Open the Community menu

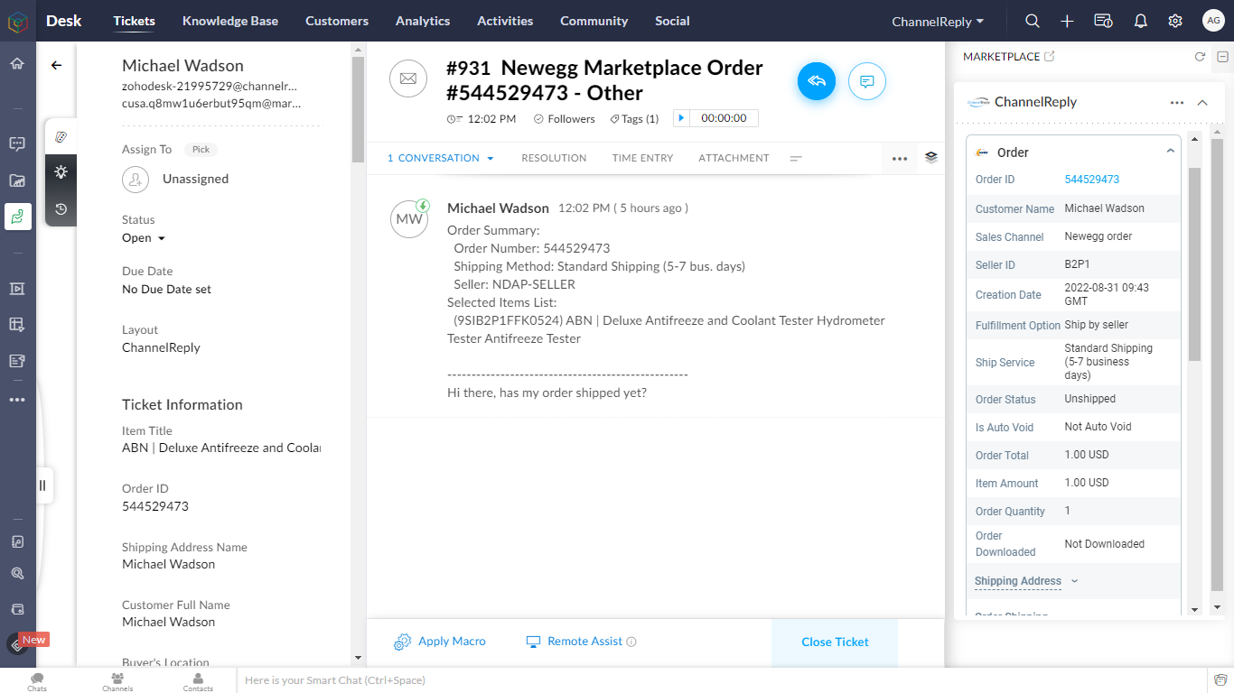(594, 21)
